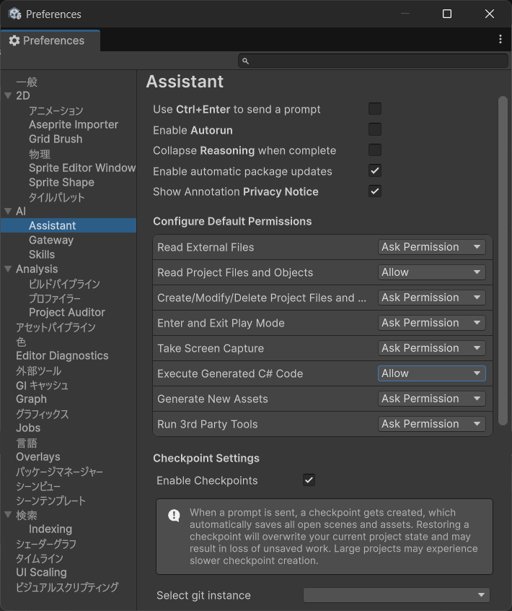The image size is (512, 611).
Task: Uncheck Enable Checkpoints
Action: coord(309,480)
